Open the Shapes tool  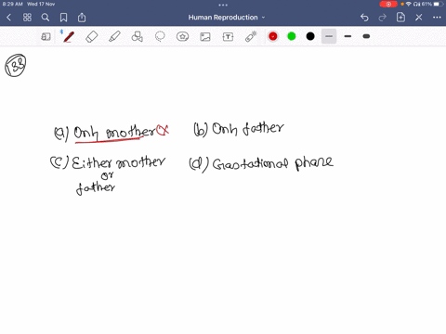pos(137,37)
